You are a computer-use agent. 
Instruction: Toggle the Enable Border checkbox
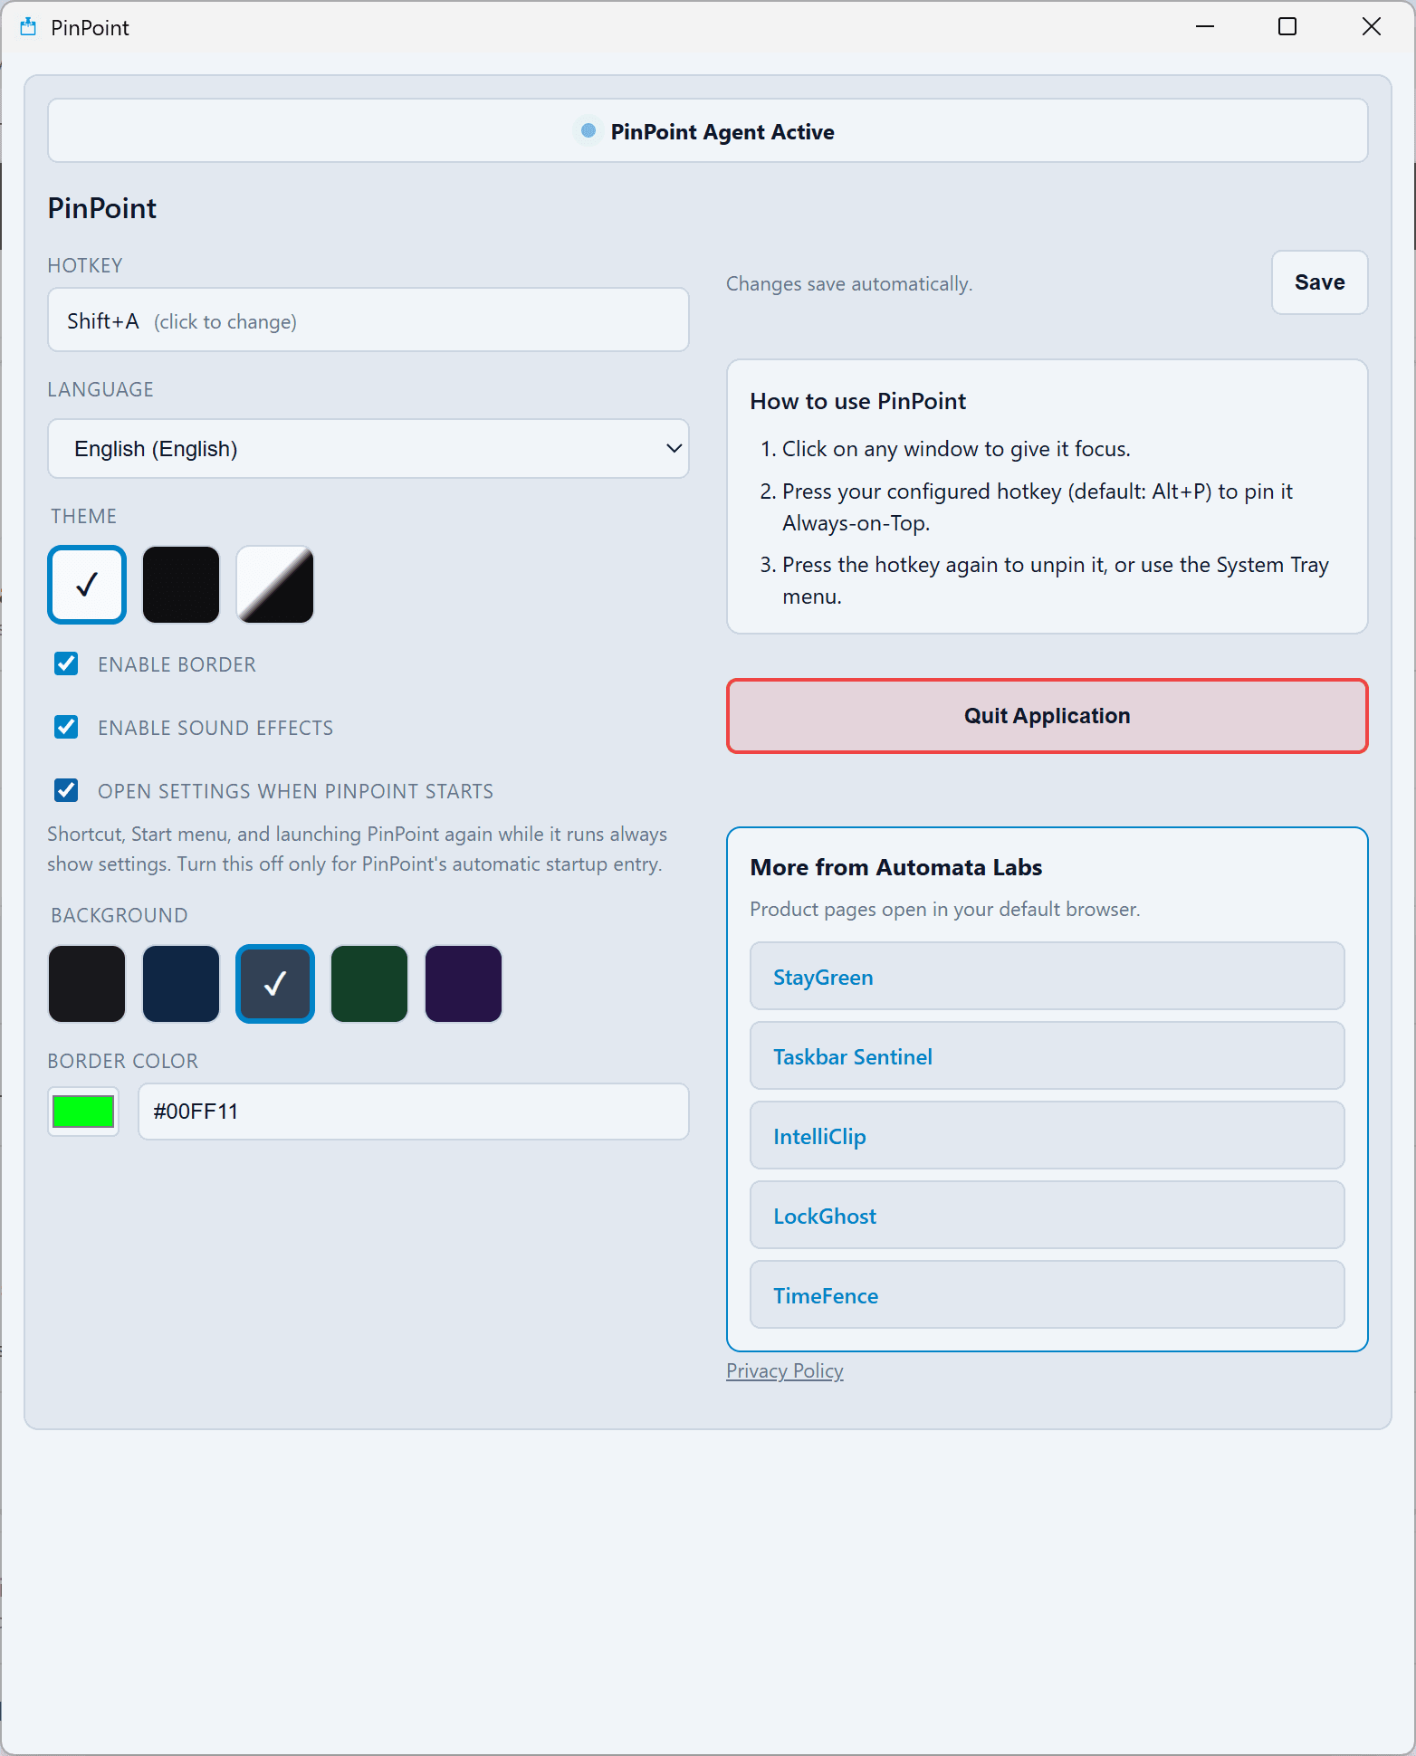click(66, 664)
